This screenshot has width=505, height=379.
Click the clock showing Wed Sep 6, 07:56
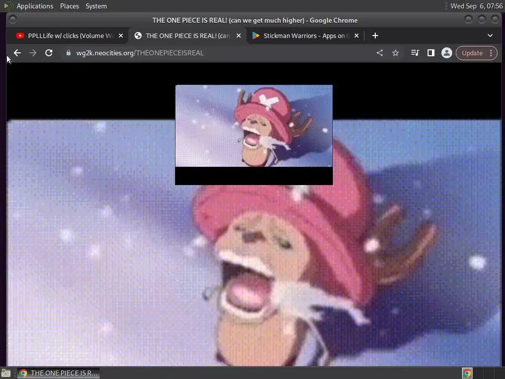pos(476,6)
